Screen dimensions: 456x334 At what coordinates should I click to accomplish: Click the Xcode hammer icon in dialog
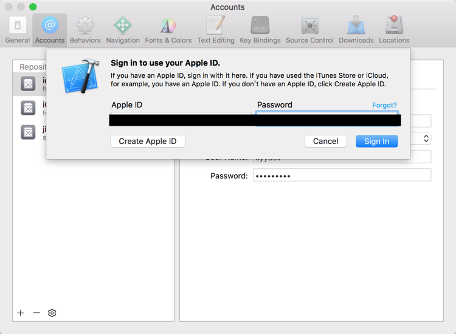pyautogui.click(x=80, y=76)
